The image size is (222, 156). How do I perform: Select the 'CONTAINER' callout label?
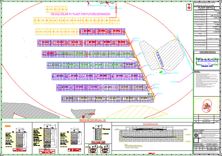point(174,73)
